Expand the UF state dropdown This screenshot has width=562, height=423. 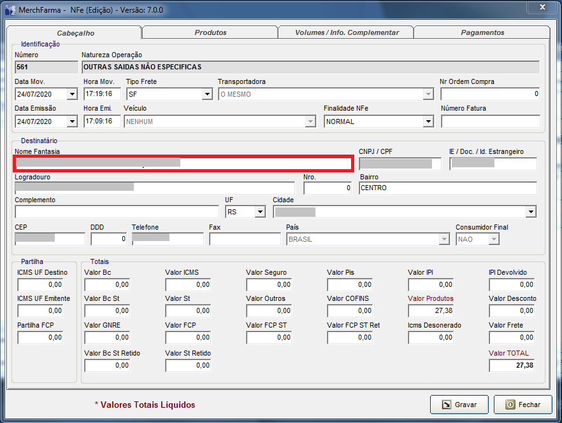tap(260, 212)
